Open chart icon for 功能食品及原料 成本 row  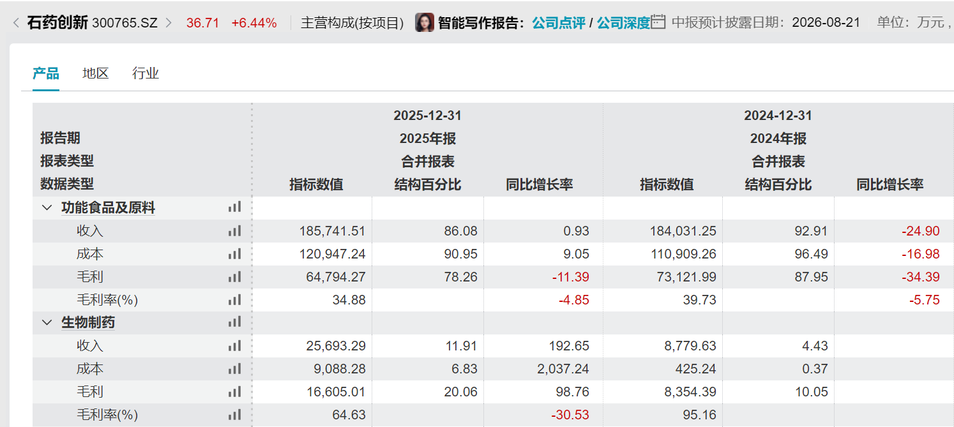pyautogui.click(x=234, y=254)
